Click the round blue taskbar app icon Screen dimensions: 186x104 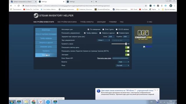coord(48,102)
